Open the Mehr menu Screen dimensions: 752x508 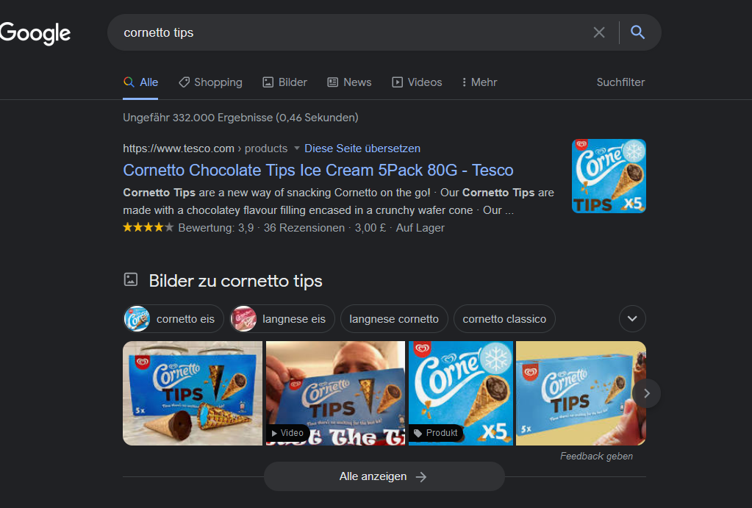click(x=479, y=82)
